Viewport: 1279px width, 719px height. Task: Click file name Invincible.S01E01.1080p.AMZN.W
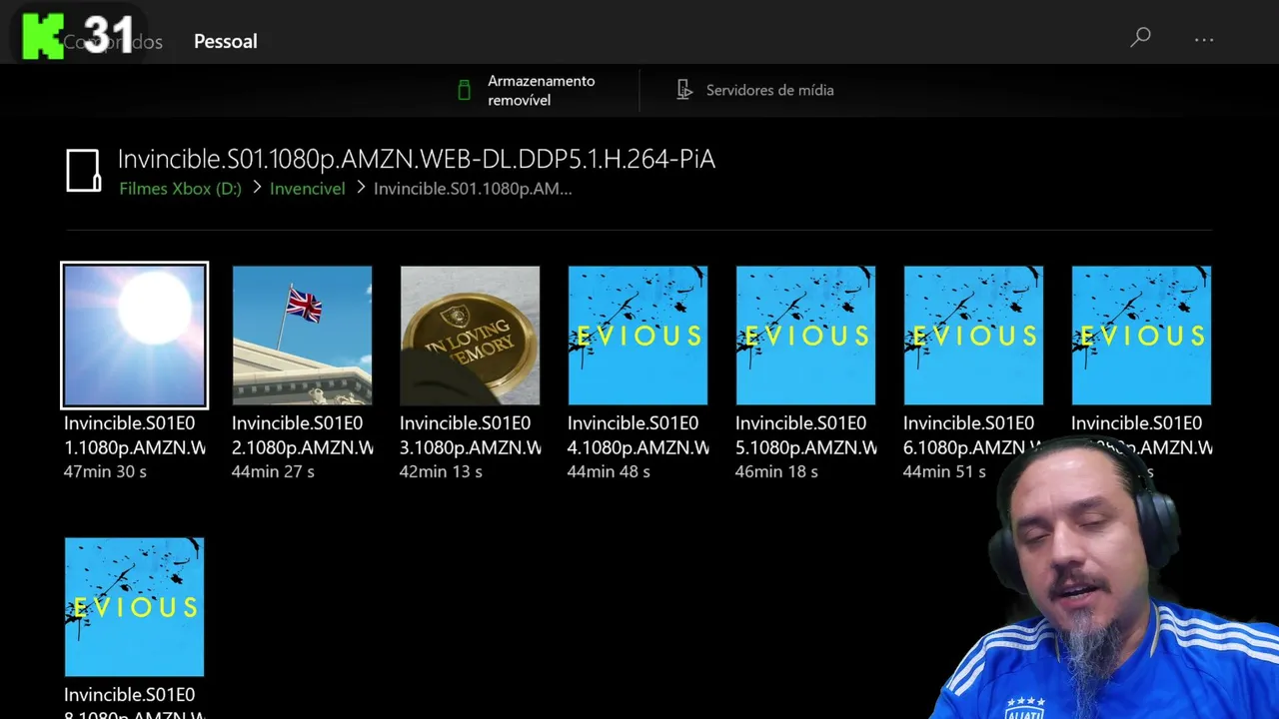(135, 435)
